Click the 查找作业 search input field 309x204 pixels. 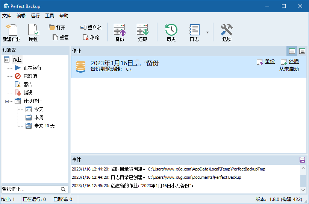[x=30, y=189]
